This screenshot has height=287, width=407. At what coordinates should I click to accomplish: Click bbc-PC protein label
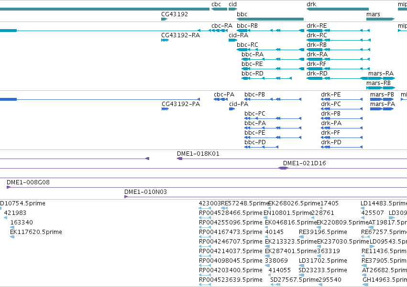coord(255,114)
